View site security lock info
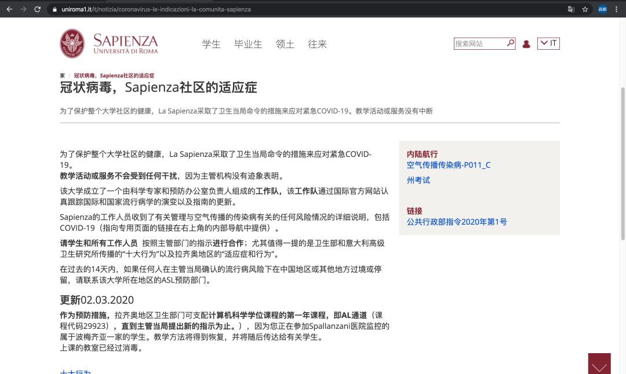This screenshot has height=374, width=626. (x=54, y=9)
